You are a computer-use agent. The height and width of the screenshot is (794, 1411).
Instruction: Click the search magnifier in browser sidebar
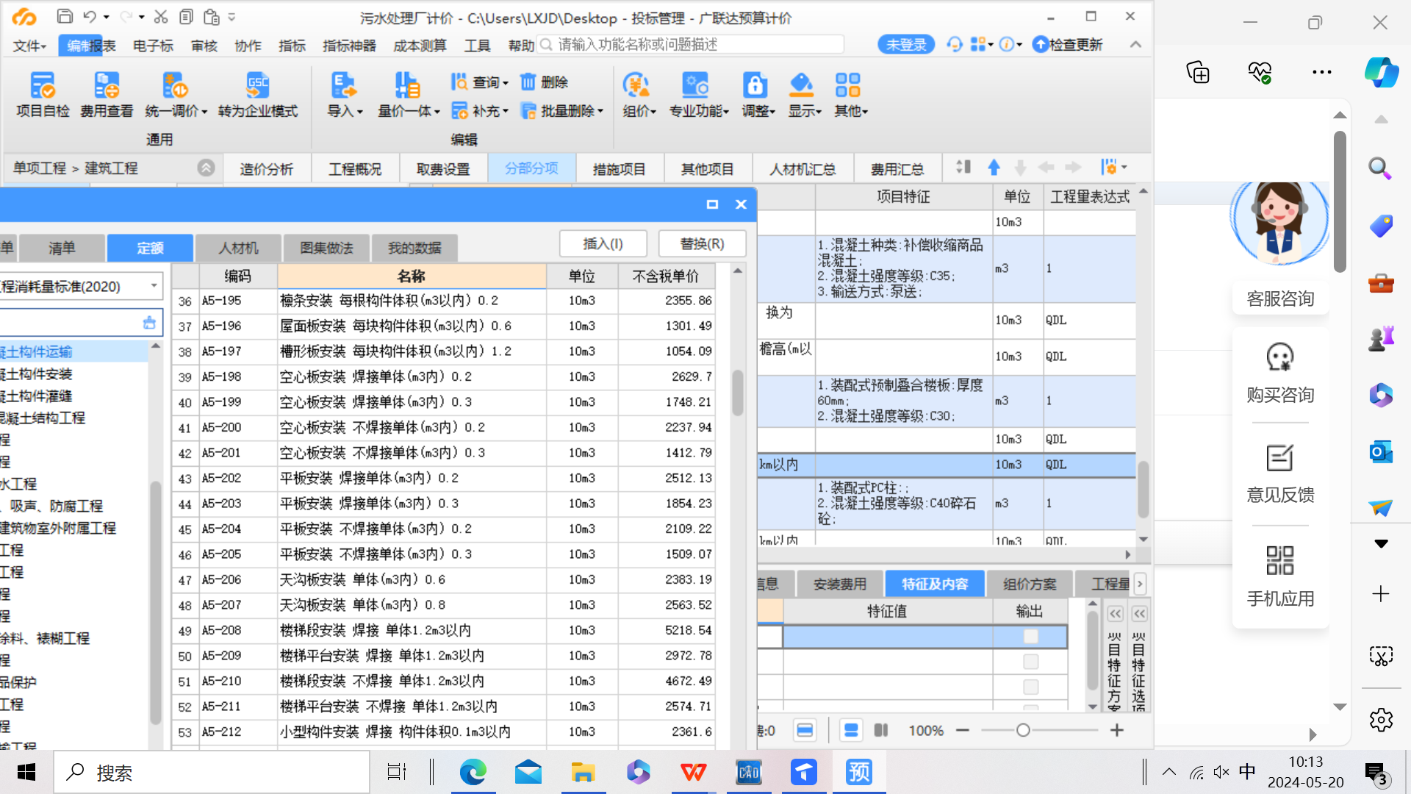tap(1380, 168)
